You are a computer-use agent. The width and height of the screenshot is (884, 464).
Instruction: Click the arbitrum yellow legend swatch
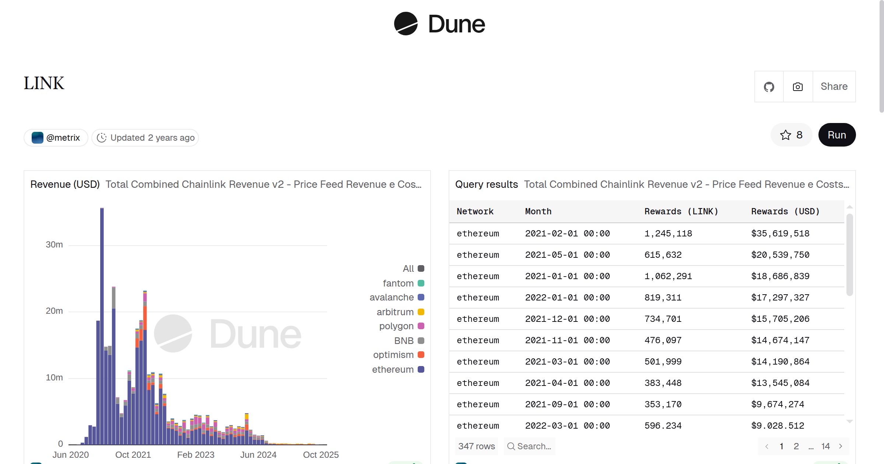(x=421, y=312)
